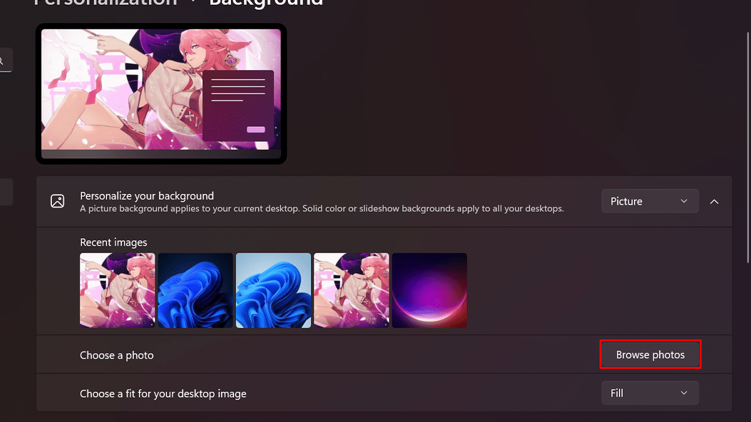Click the Personalization breadcrumb label
Screen dimensions: 751x422
pyautogui.click(x=105, y=3)
